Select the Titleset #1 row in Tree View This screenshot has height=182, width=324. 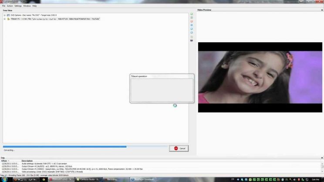point(55,19)
